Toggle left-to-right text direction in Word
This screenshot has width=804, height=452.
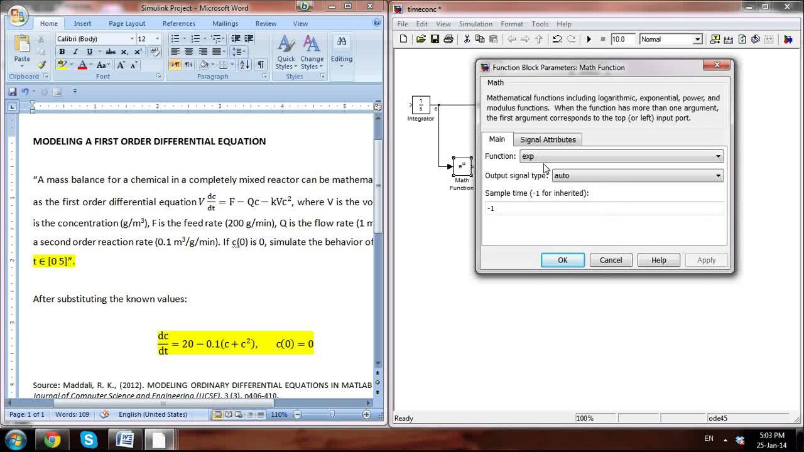175,65
